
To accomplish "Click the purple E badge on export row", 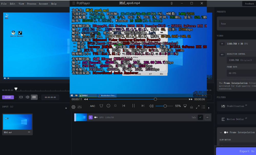I will pyautogui.click(x=90, y=117).
